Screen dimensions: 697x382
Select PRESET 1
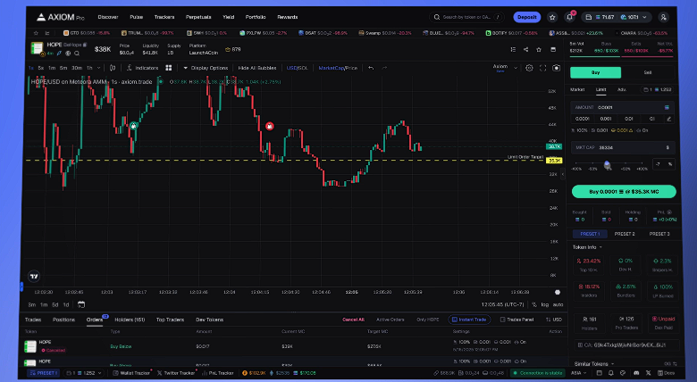tap(590, 234)
